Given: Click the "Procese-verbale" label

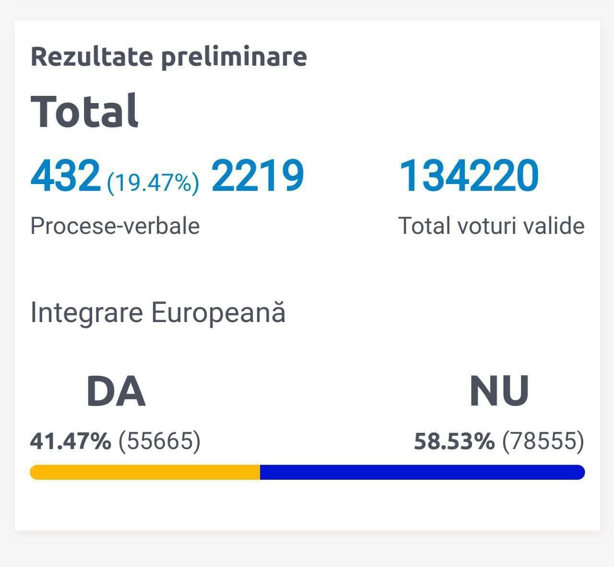Looking at the screenshot, I should (x=115, y=225).
